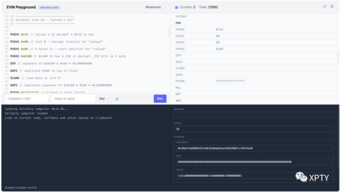The width and height of the screenshot is (340, 192).
Task: Click Total 23582 gas text
Action: pos(208,7)
